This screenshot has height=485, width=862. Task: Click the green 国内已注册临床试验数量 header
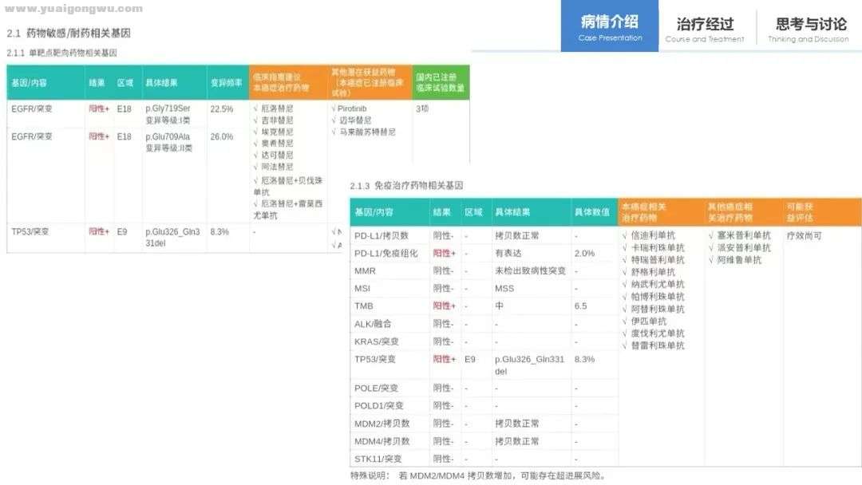(441, 82)
